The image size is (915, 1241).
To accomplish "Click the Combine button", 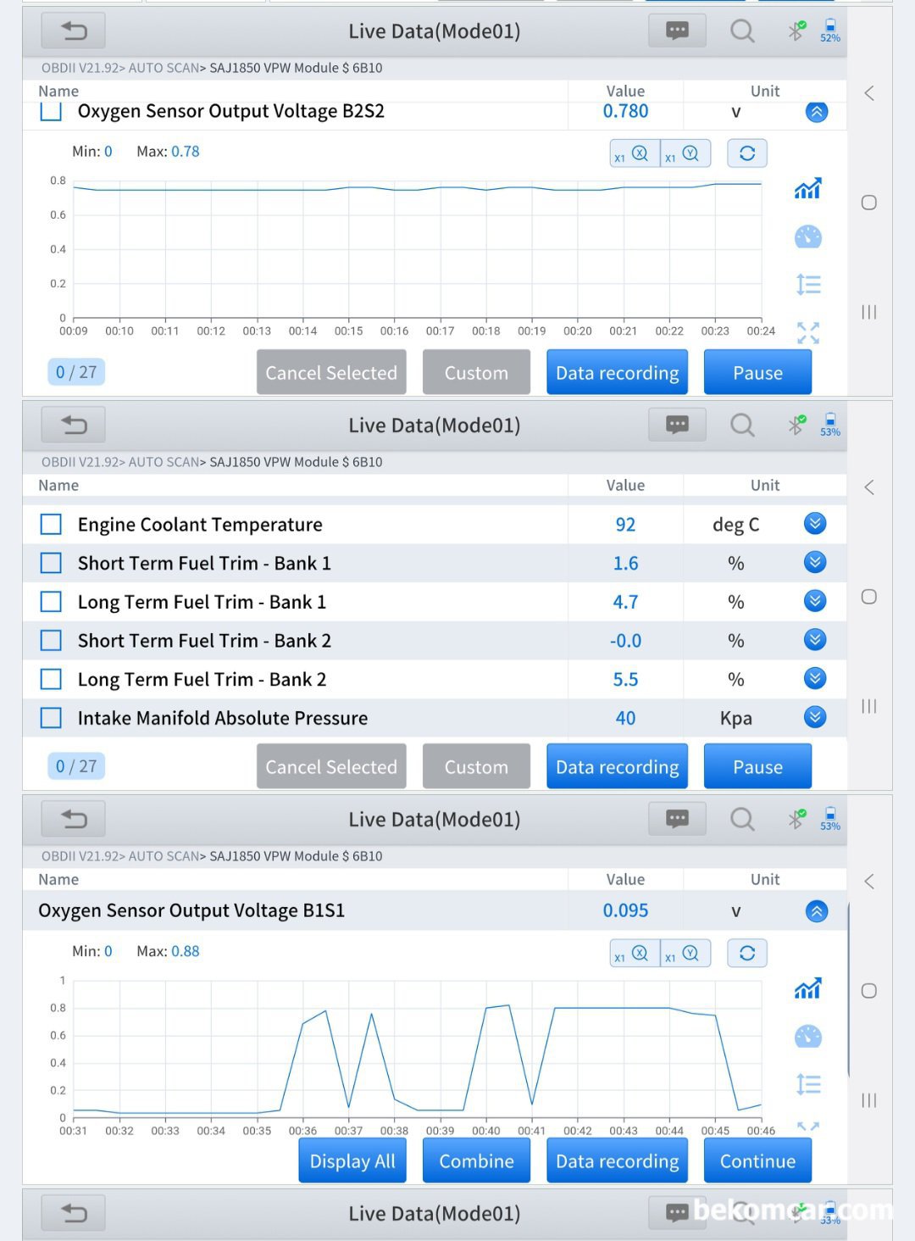I will click(x=476, y=1161).
